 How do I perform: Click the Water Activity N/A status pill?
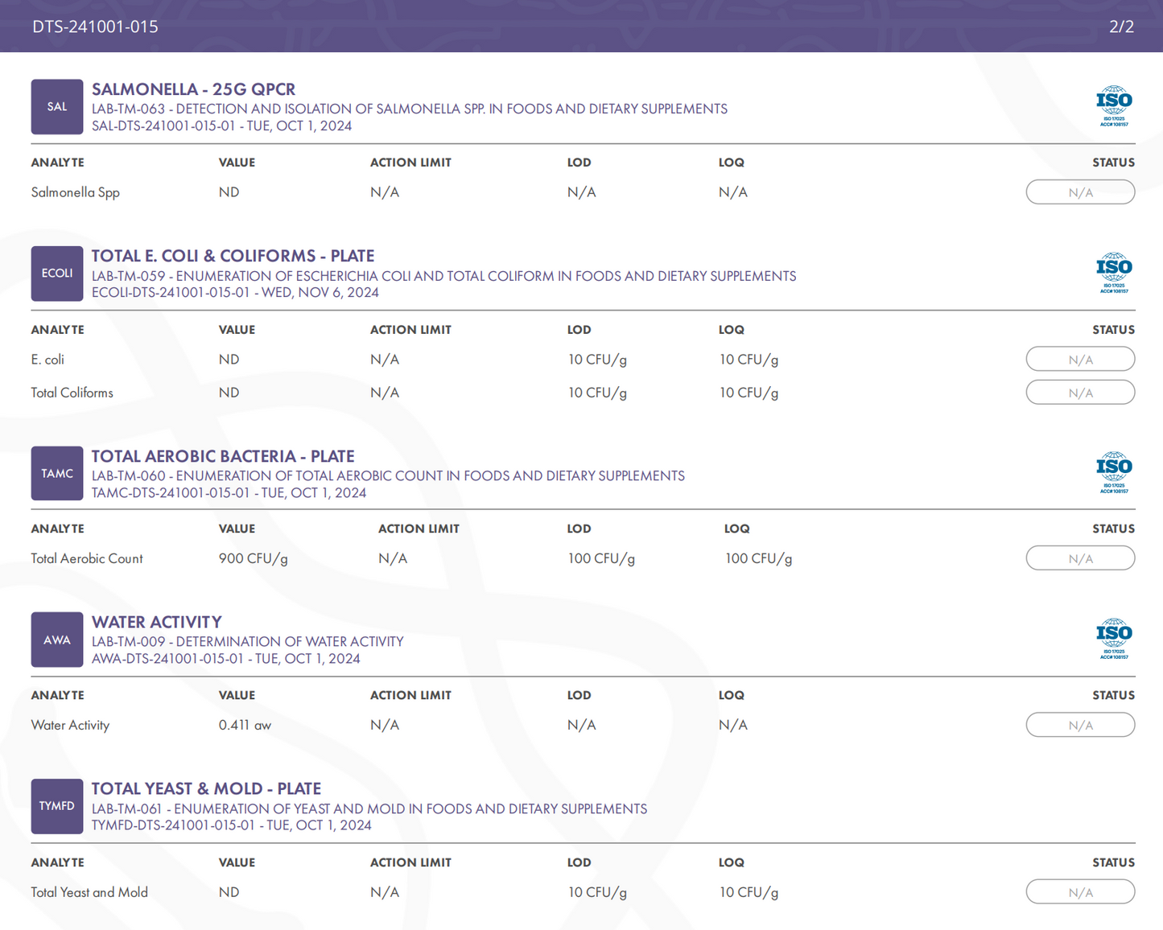(x=1080, y=725)
